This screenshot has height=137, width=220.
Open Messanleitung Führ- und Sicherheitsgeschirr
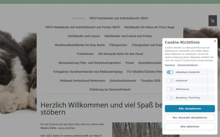(89, 63)
